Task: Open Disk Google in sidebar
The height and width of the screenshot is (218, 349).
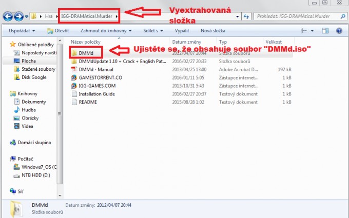Action: pos(34,77)
